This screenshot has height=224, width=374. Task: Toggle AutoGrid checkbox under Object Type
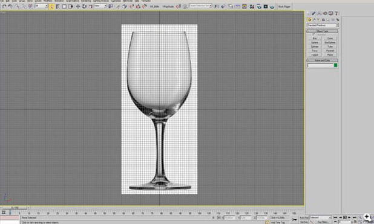(x=313, y=34)
